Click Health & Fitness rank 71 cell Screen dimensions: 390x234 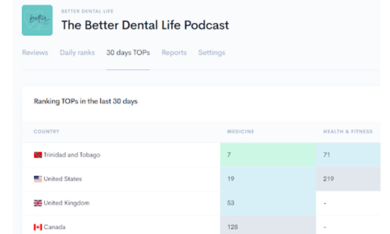[348, 155]
